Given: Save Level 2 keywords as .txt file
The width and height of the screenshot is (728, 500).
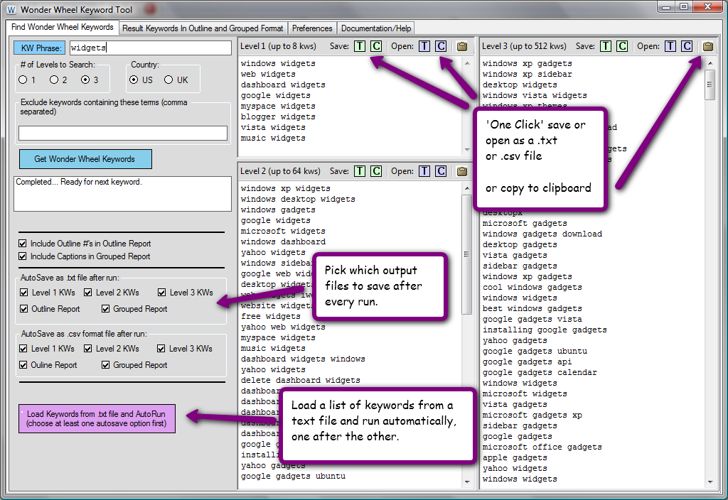Looking at the screenshot, I should pos(360,171).
